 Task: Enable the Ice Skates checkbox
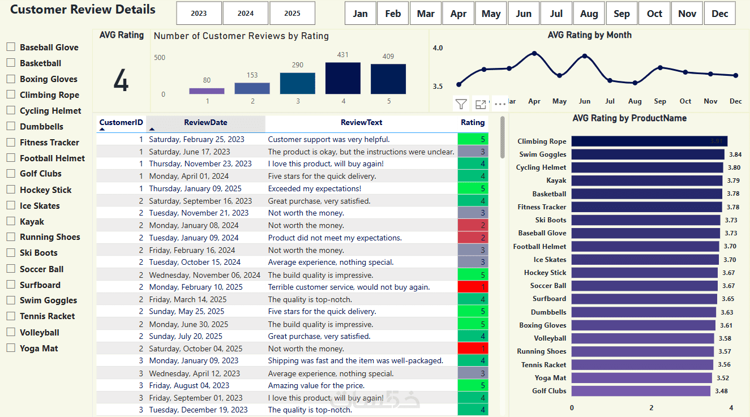point(11,205)
